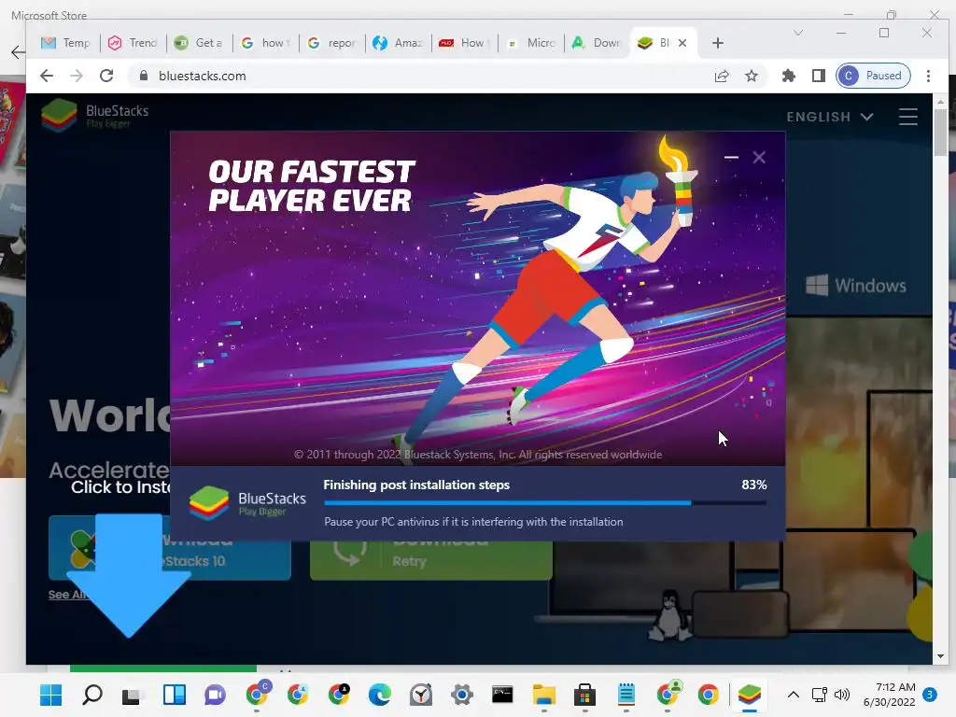Viewport: 956px width, 717px height.
Task: Click the Download BlueStacks 10 button
Action: (x=170, y=549)
